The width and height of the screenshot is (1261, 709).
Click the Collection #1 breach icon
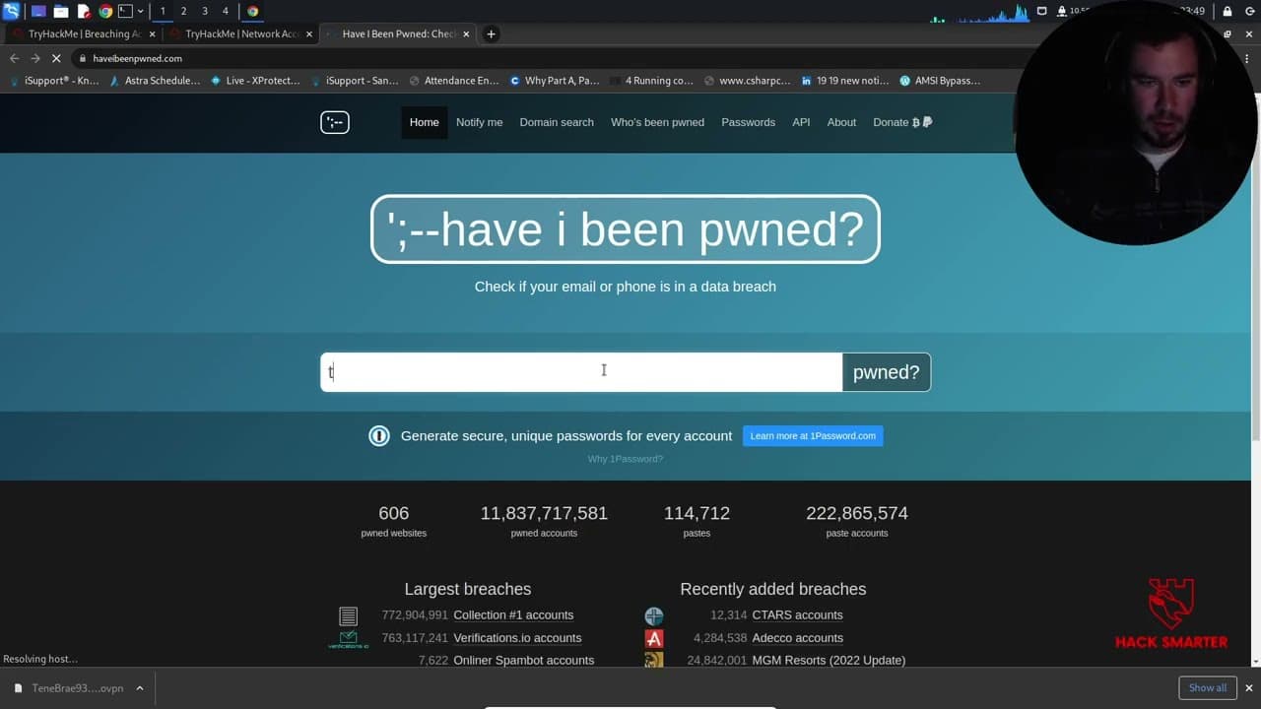[348, 616]
